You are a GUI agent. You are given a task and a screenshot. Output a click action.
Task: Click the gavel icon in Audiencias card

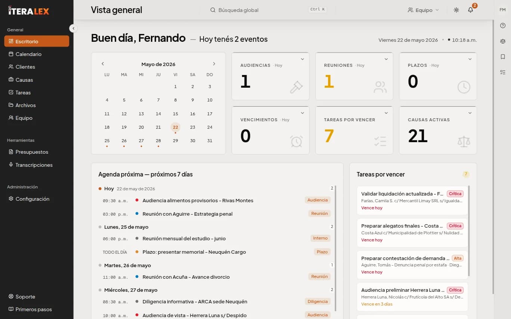296,87
